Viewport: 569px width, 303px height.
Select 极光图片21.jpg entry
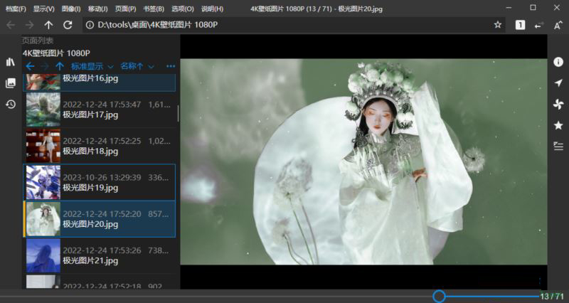click(x=100, y=255)
